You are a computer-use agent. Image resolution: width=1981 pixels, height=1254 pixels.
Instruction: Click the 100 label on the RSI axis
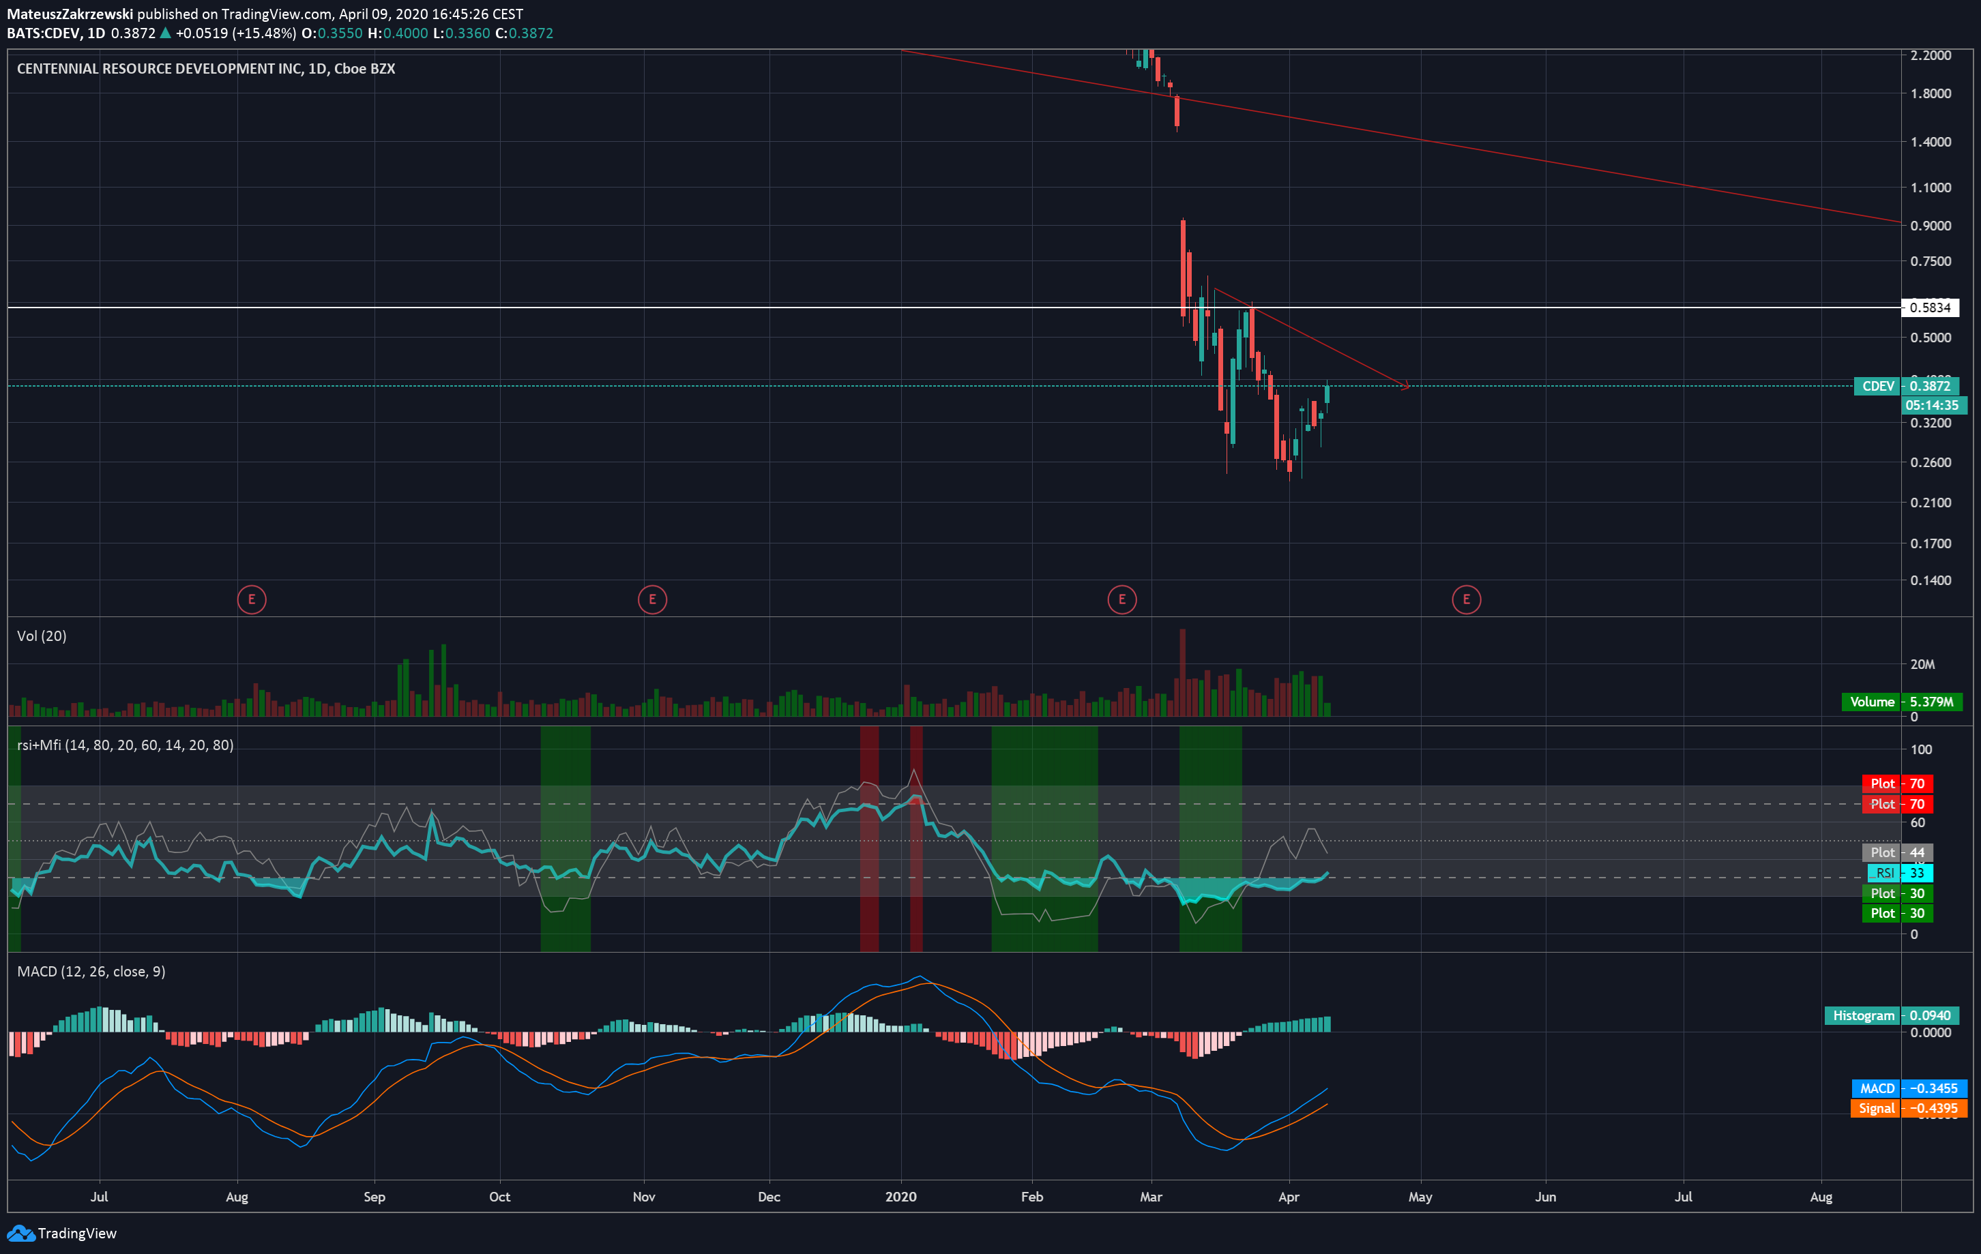1920,750
